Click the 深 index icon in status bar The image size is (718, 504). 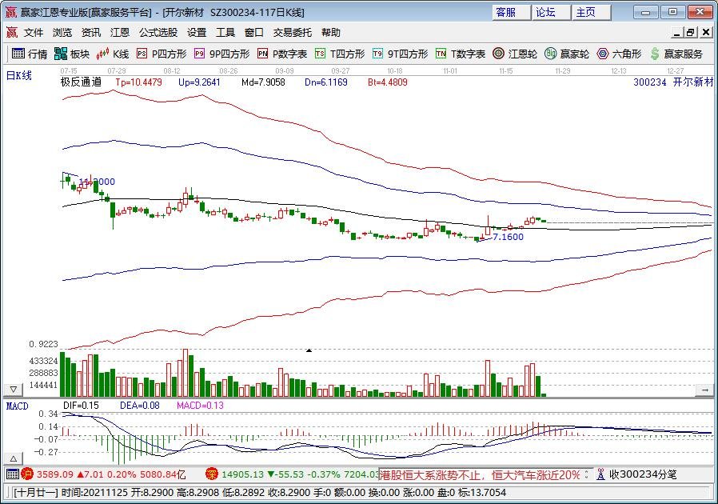[x=212, y=474]
